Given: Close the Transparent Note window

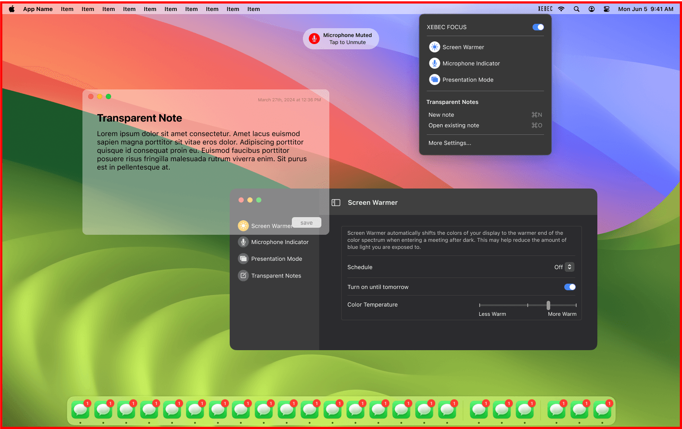Looking at the screenshot, I should tap(91, 96).
